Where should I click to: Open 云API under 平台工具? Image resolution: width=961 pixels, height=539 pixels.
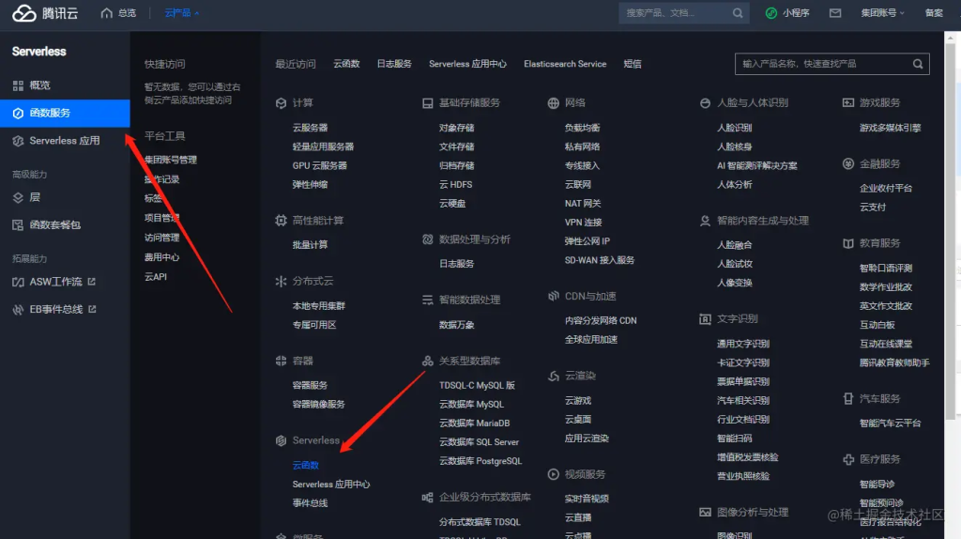156,277
